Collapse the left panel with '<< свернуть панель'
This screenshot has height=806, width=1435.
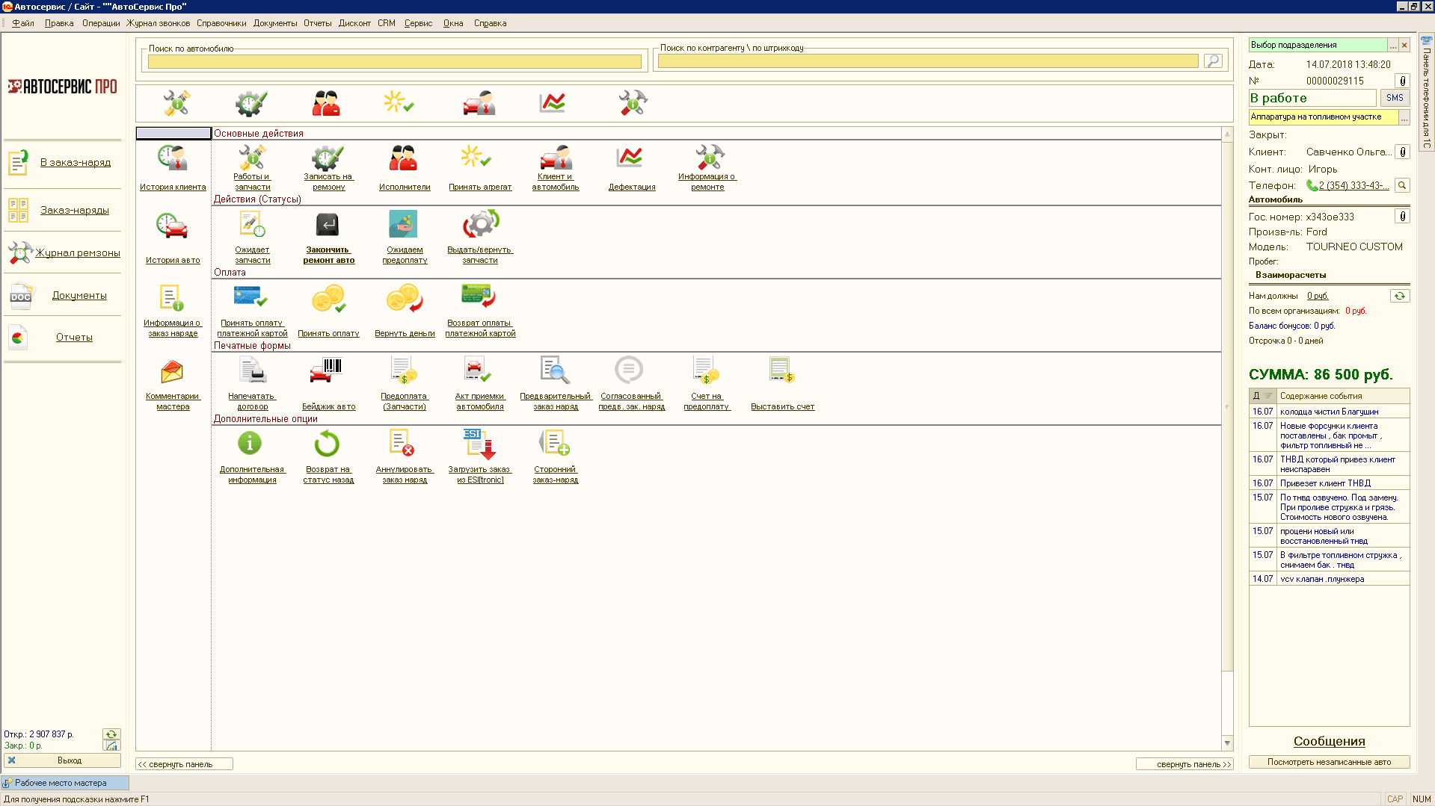[184, 764]
